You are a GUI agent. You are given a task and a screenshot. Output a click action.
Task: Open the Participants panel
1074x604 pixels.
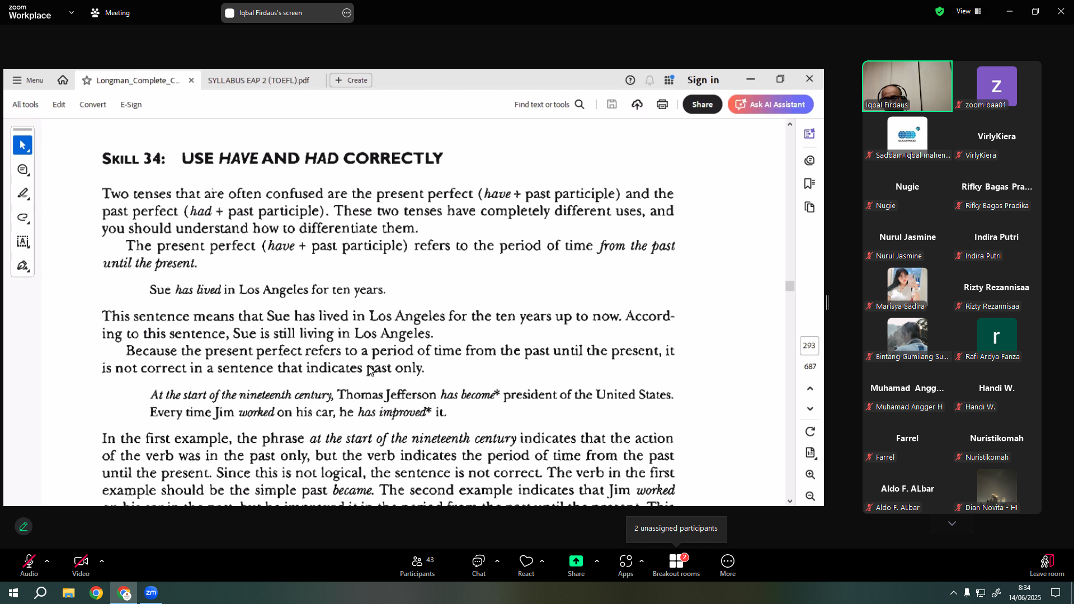[417, 565]
